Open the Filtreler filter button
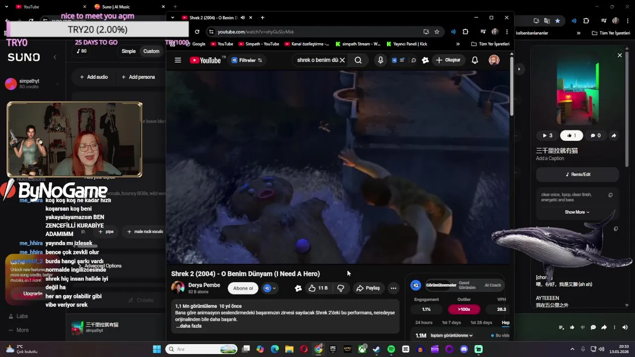The width and height of the screenshot is (635, 357). click(247, 60)
